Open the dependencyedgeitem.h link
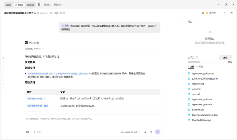Screen dimensions: 237x140 coord(42,73)
